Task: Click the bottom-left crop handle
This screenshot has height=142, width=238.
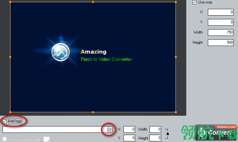Action: (x=10, y=112)
